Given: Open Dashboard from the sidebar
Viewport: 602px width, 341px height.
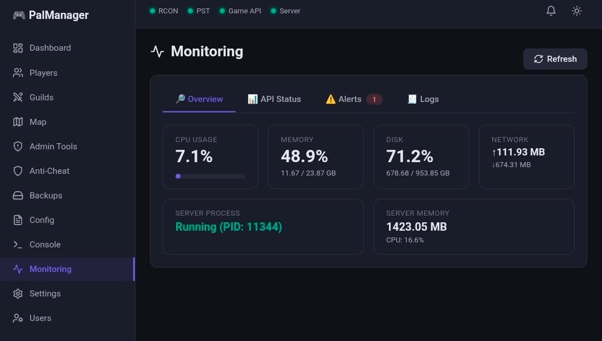Looking at the screenshot, I should point(50,48).
